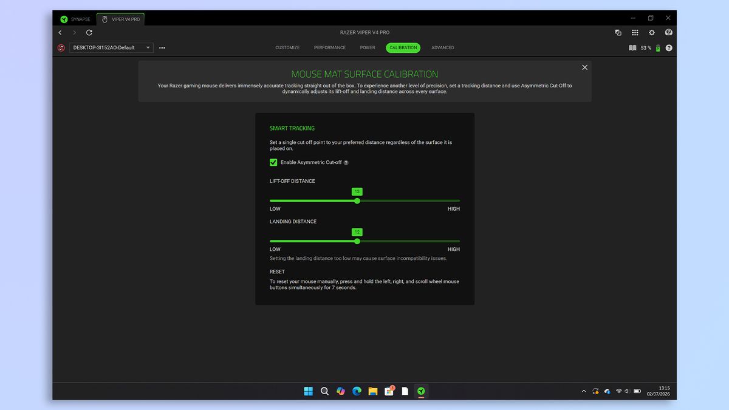Viewport: 729px width, 410px height.
Task: Click the 53 % battery percentage
Action: tap(646, 48)
